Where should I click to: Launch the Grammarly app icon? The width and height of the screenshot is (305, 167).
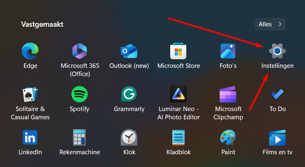[129, 94]
